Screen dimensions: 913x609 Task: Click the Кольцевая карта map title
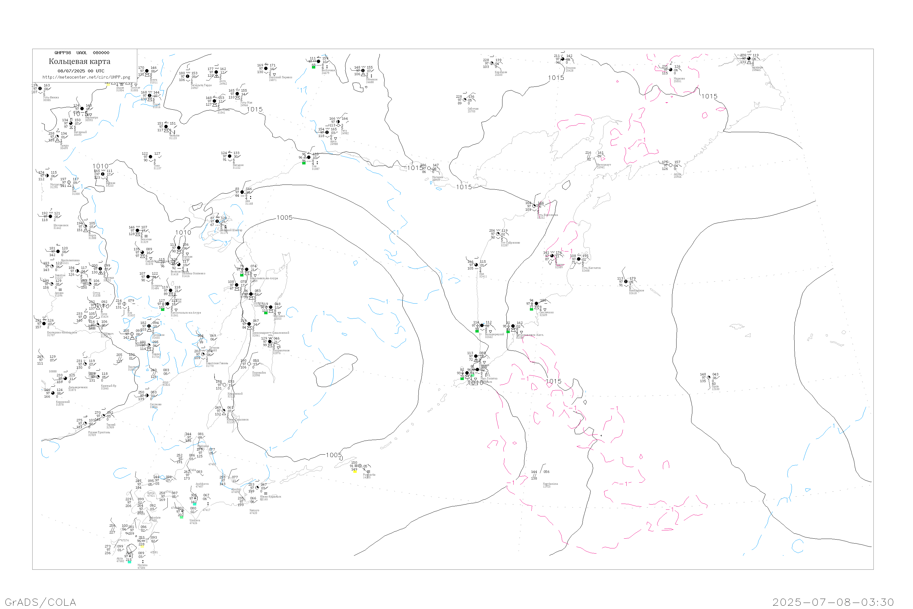click(x=79, y=62)
